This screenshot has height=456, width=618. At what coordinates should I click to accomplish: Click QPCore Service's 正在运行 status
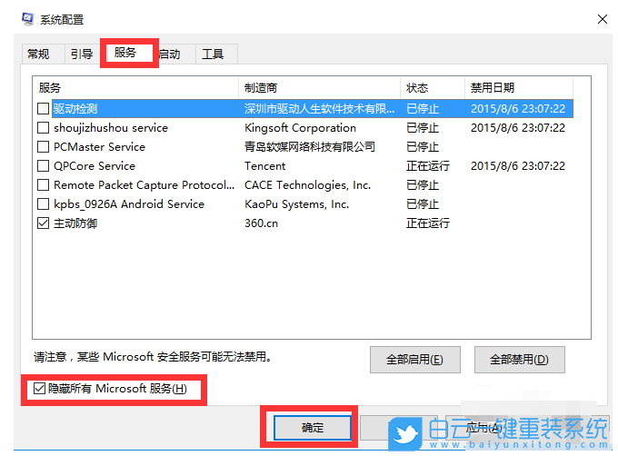tap(428, 166)
